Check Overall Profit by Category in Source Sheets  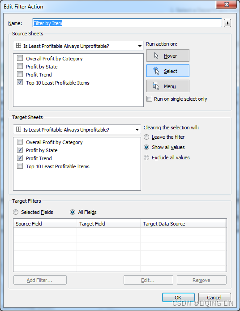[x=20, y=58]
